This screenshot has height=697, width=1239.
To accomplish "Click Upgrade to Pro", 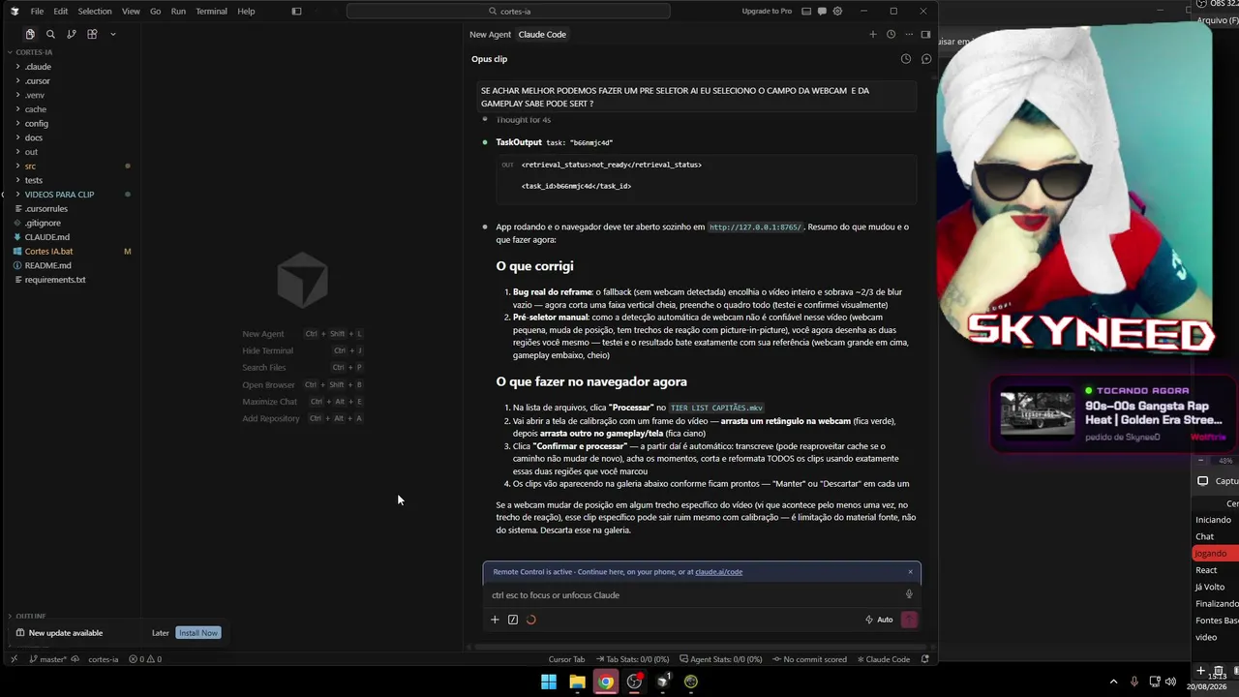I will (x=767, y=12).
